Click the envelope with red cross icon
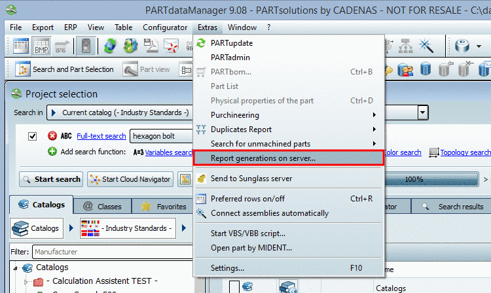This screenshot has width=491, height=293. [171, 46]
